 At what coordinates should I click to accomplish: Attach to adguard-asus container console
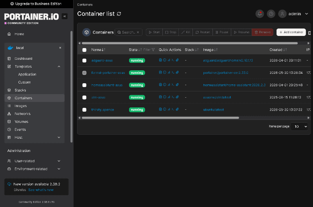point(177,60)
